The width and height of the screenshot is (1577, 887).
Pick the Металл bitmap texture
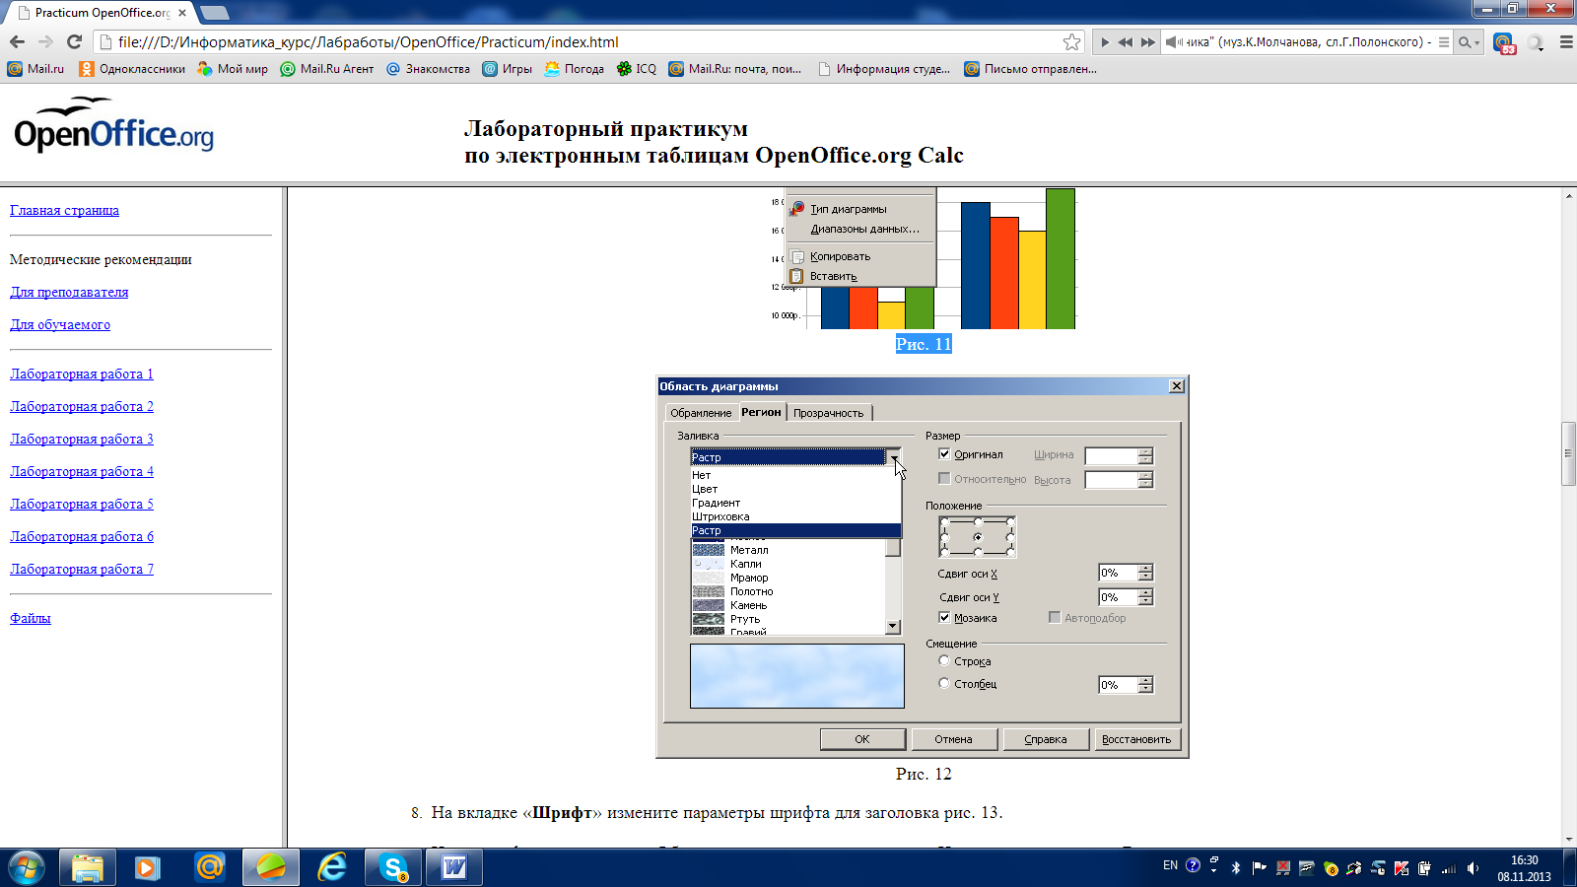coord(788,550)
